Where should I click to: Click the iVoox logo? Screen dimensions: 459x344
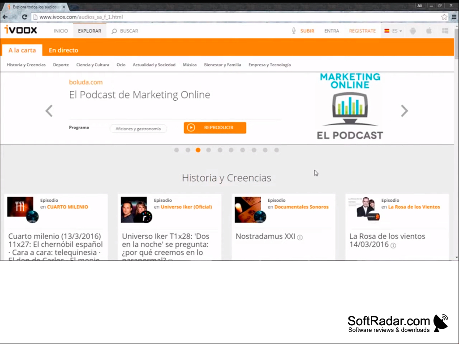coord(21,30)
